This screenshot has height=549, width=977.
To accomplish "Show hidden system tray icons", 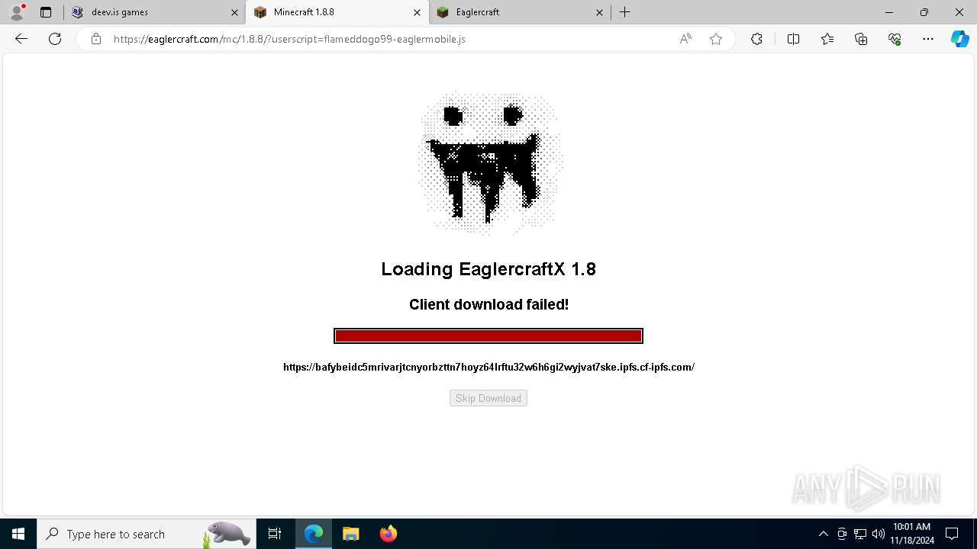I will pos(823,534).
